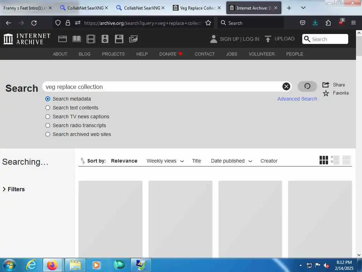The width and height of the screenshot is (362, 272).
Task: Open the Firefox Downloads panel
Action: 315,23
